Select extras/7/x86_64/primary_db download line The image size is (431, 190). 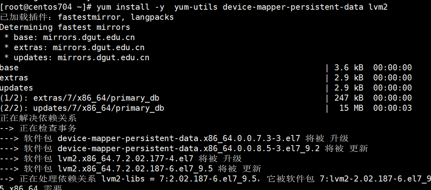click(206, 98)
